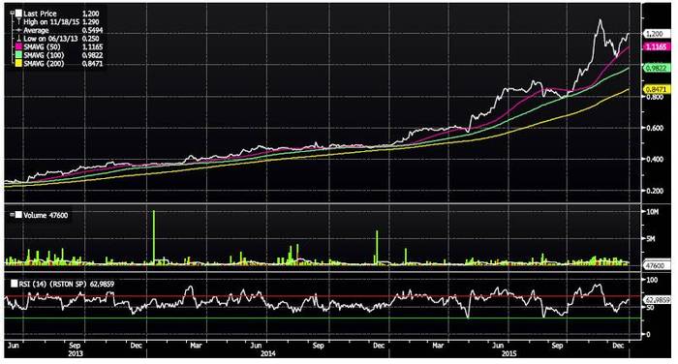Select the Average line marker icon
Viewport: 678px width, 364px height.
[18, 30]
